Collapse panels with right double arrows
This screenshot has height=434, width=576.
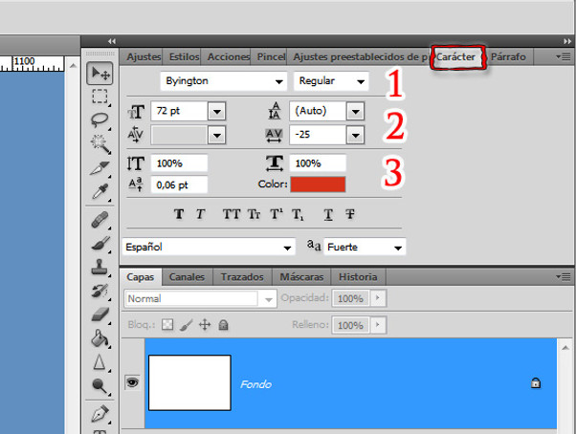click(x=567, y=41)
